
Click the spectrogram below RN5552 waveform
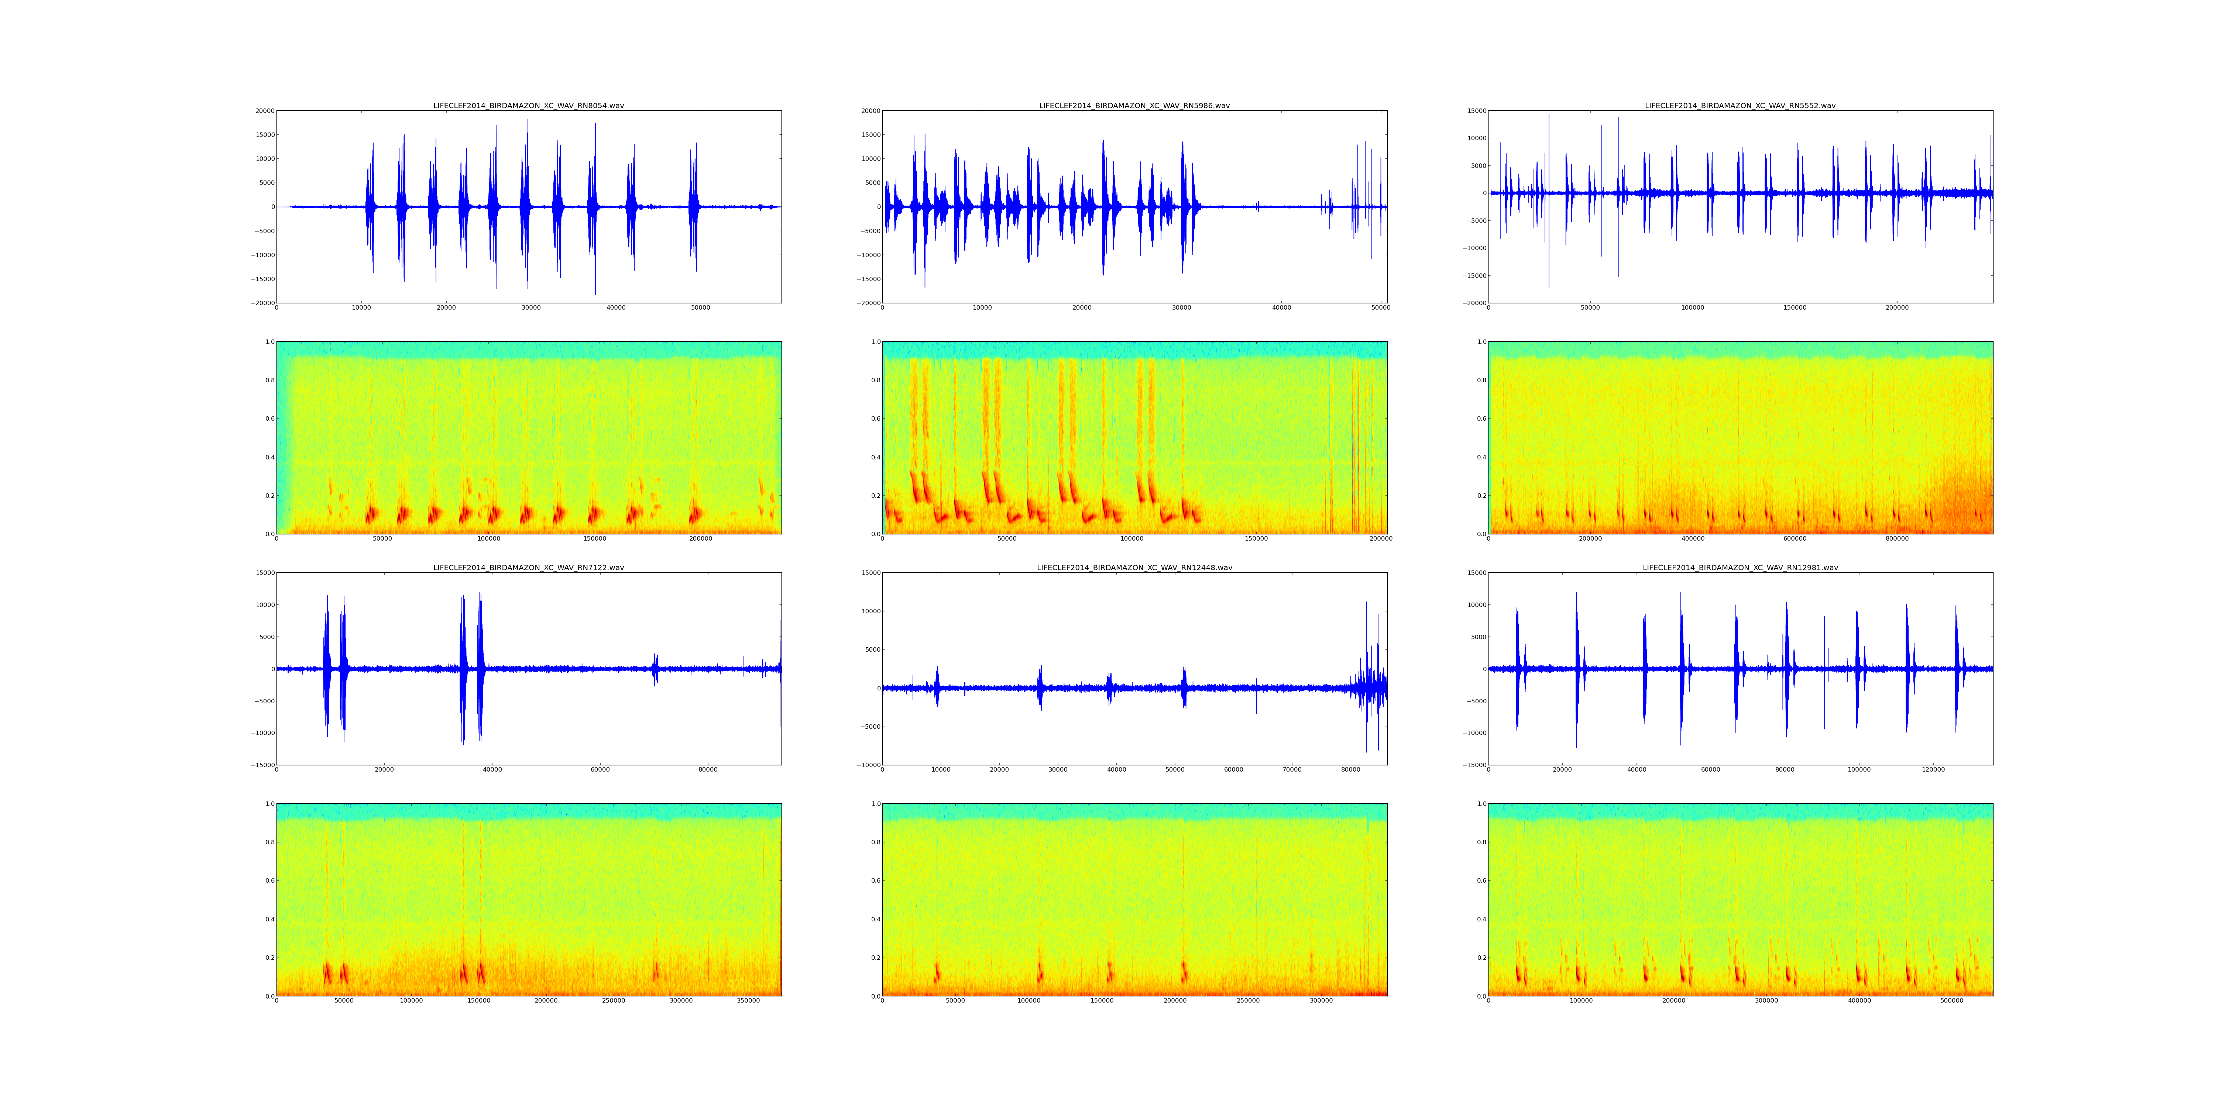coord(1740,438)
